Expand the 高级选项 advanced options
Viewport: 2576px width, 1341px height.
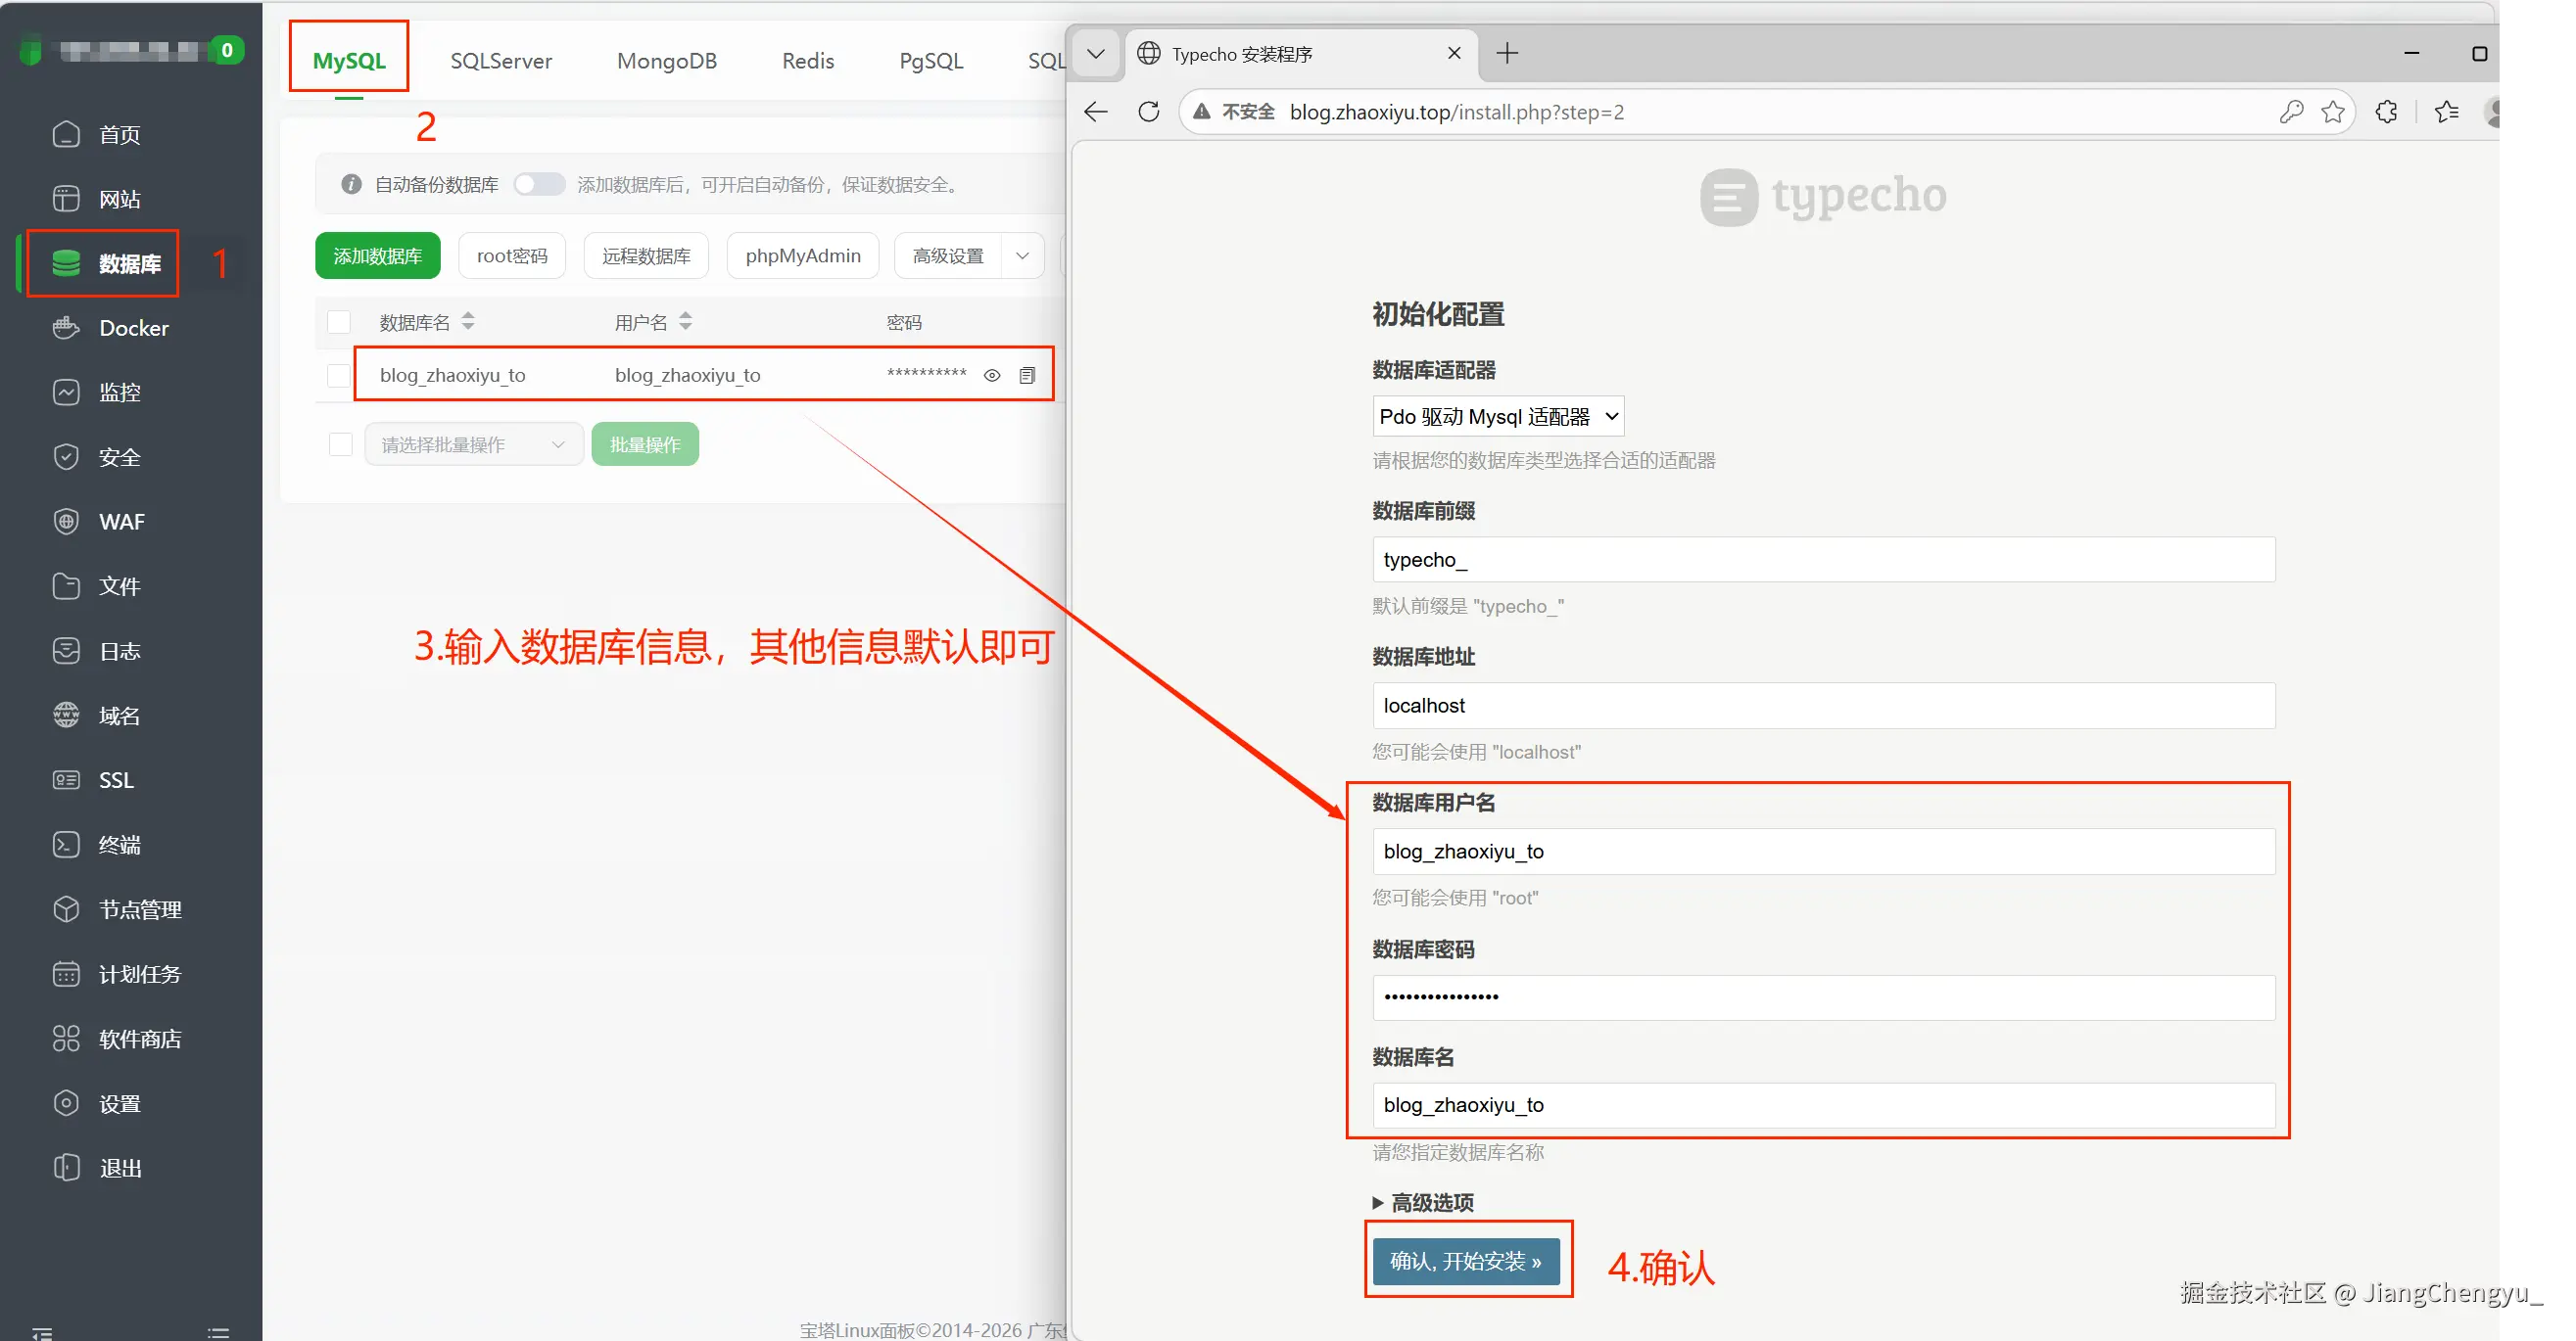[x=1423, y=1202]
